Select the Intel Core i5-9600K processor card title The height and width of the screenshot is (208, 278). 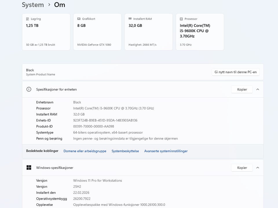(x=195, y=31)
